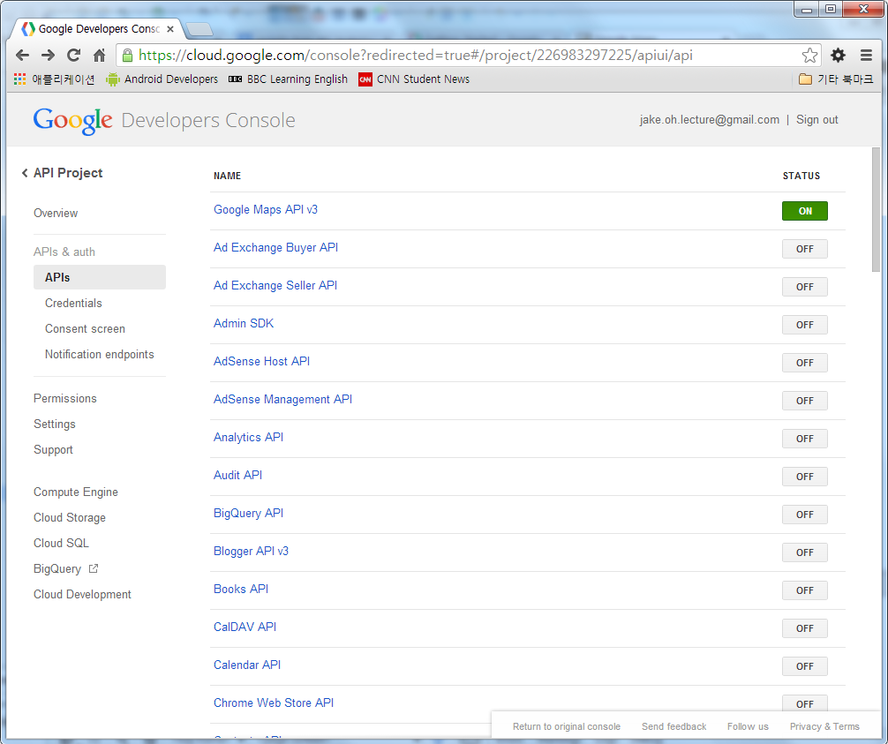
Task: Turn on the AdSense Host API
Action: 805,363
